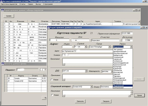Click the Отчество field containing Борисович
Viewport: 148px width, 106px height.
[105, 40]
